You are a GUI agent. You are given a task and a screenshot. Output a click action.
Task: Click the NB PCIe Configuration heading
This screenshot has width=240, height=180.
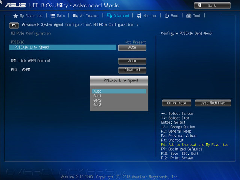(31, 33)
